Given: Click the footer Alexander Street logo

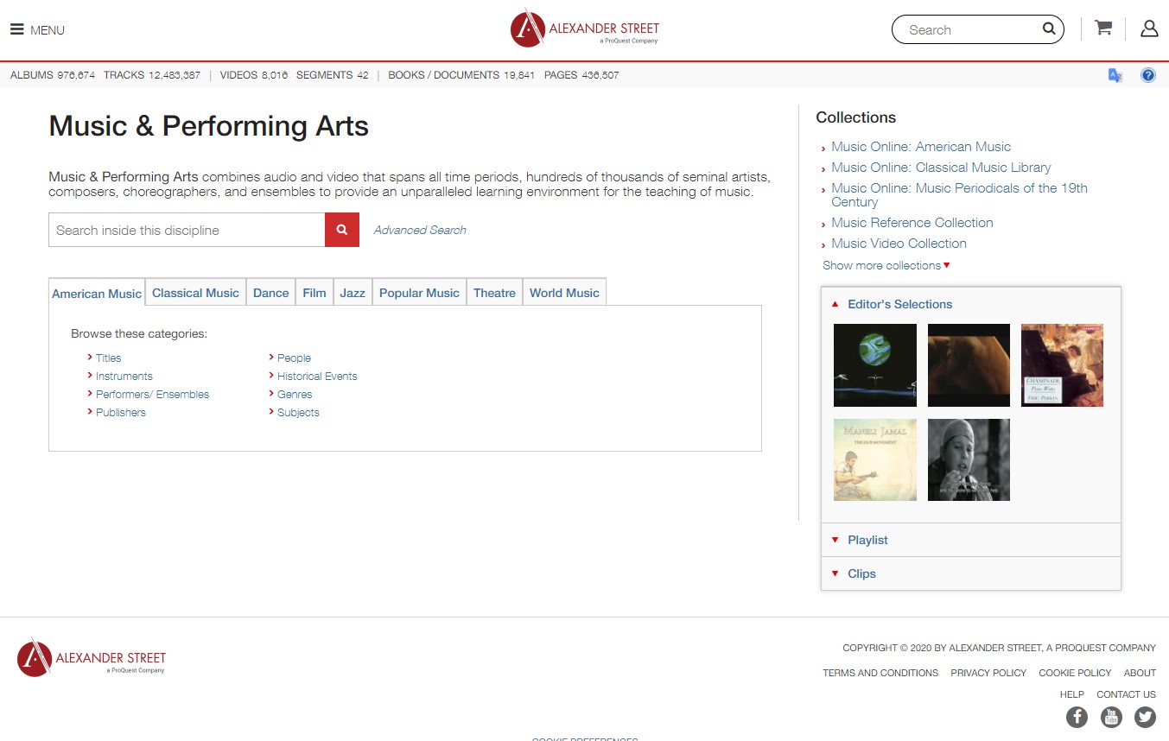Looking at the screenshot, I should click(92, 658).
